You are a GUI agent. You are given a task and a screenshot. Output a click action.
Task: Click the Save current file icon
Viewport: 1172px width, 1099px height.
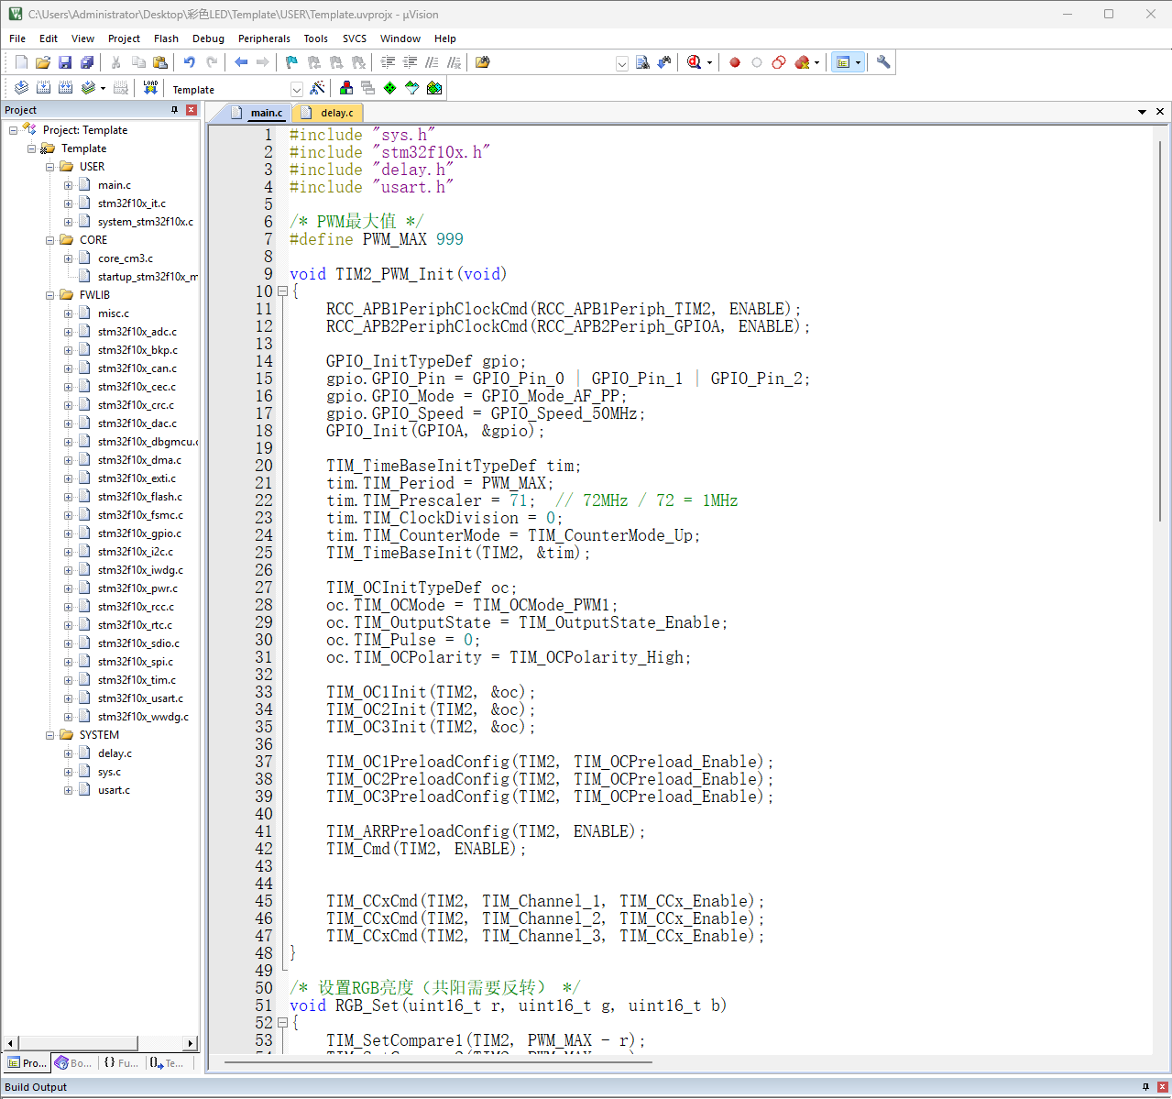point(65,62)
